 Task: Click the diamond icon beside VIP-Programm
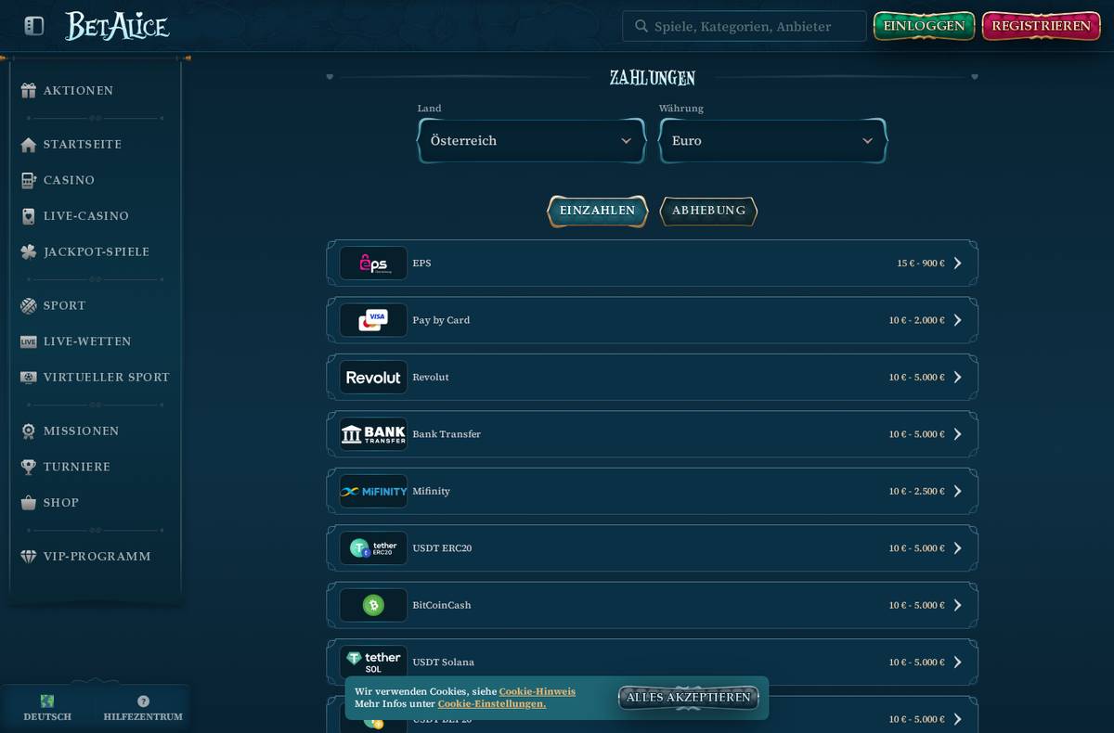click(29, 557)
